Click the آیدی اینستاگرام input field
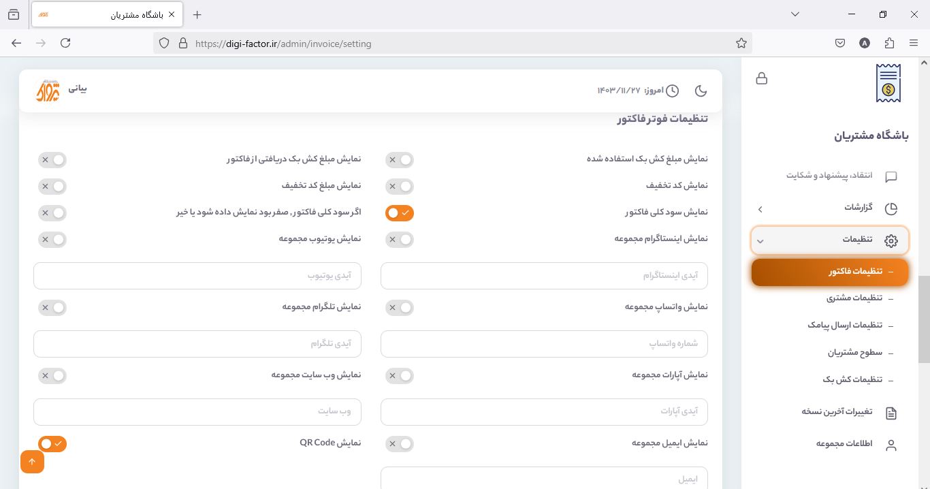Screen dimensions: 930x489 544,276
